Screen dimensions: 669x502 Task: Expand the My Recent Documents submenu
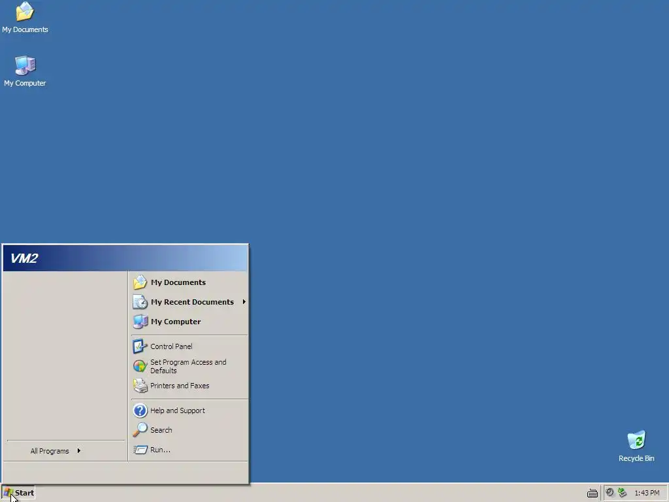point(189,302)
